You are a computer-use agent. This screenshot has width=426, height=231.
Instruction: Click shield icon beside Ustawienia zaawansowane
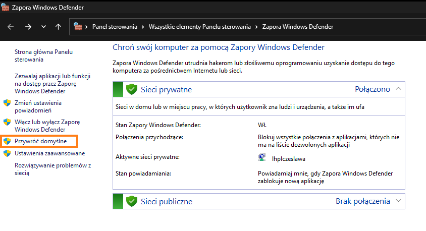(7, 153)
